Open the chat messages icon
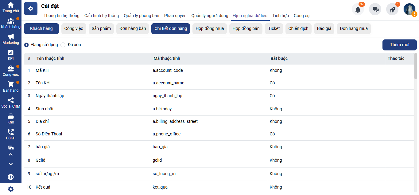The height and width of the screenshot is (195, 419). coord(375,9)
